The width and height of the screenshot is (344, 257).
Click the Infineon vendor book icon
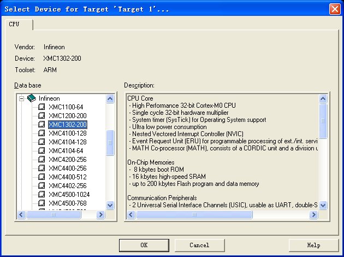[x=31, y=98]
